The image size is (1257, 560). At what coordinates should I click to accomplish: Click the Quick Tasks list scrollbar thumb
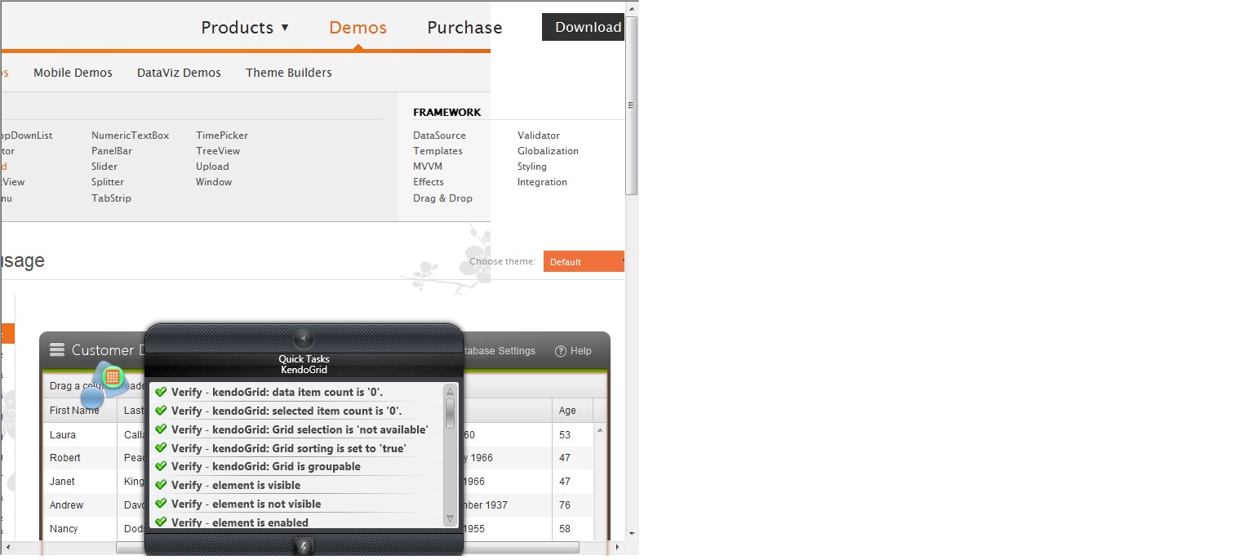click(450, 413)
